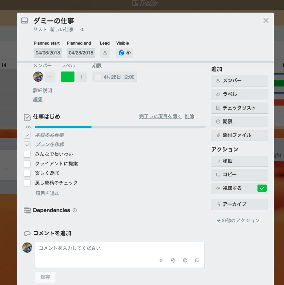Mention a member via the @ icon
Screen dimensions: 284x285
tap(173, 260)
